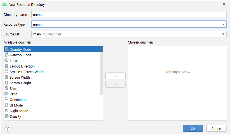Click the Source set combo box showing main
Image resolution: width=231 pixels, height=135 pixels.
click(129, 34)
